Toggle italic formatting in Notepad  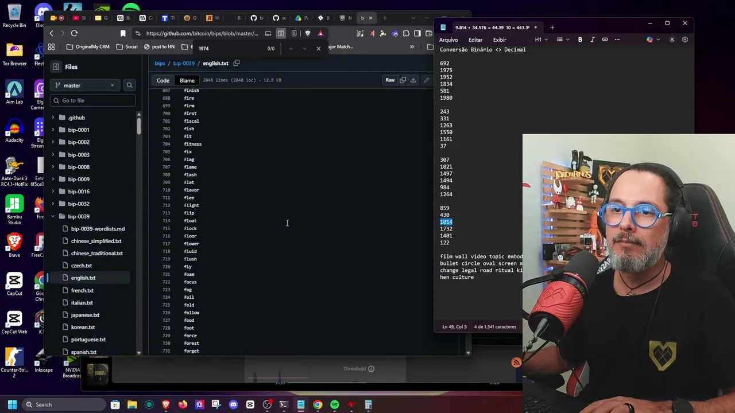tap(593, 40)
